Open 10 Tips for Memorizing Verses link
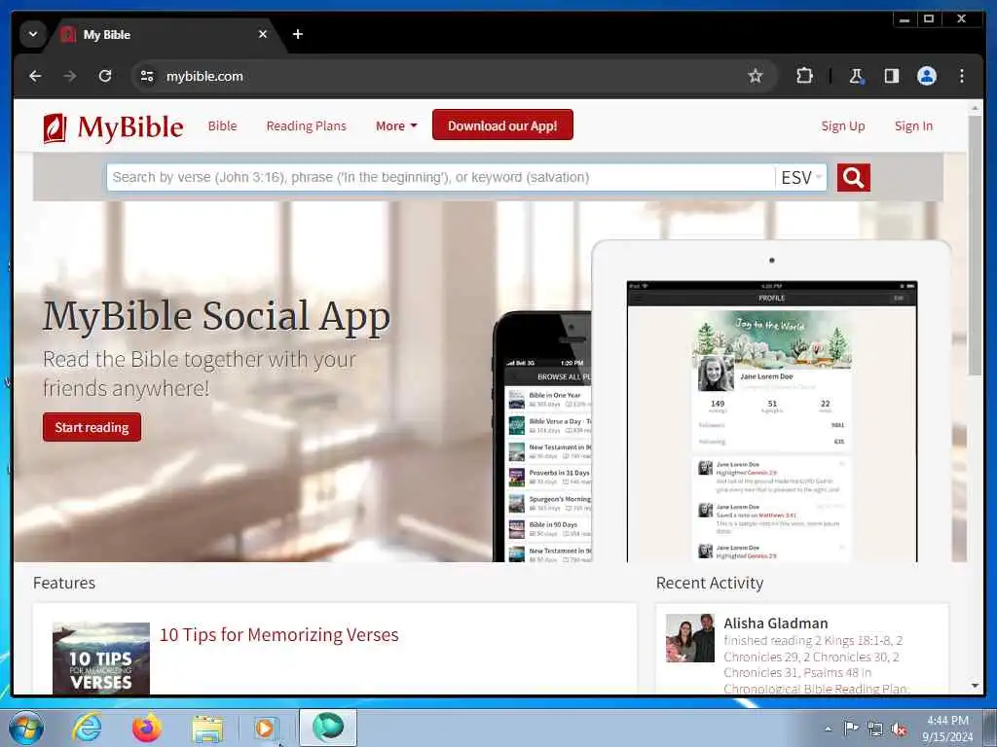 coord(278,634)
